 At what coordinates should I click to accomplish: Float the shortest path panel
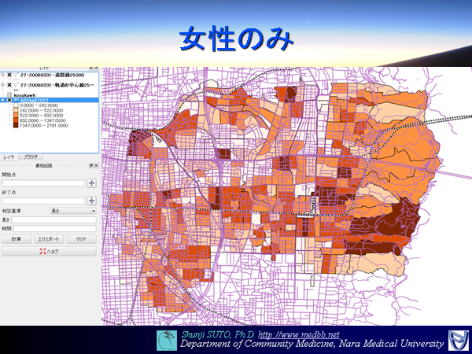click(x=91, y=165)
